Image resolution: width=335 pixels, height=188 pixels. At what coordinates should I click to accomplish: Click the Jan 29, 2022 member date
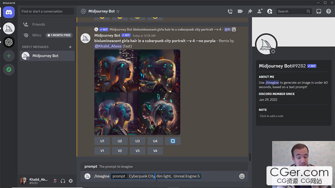click(x=268, y=100)
